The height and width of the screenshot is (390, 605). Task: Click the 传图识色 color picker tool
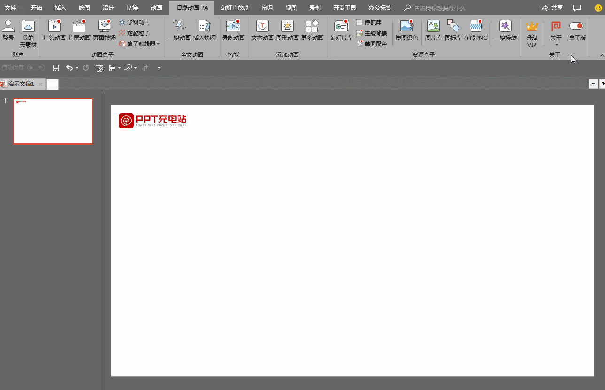coord(406,30)
